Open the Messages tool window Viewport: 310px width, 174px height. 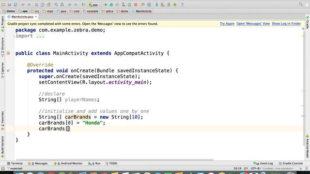pyautogui.click(x=38, y=163)
